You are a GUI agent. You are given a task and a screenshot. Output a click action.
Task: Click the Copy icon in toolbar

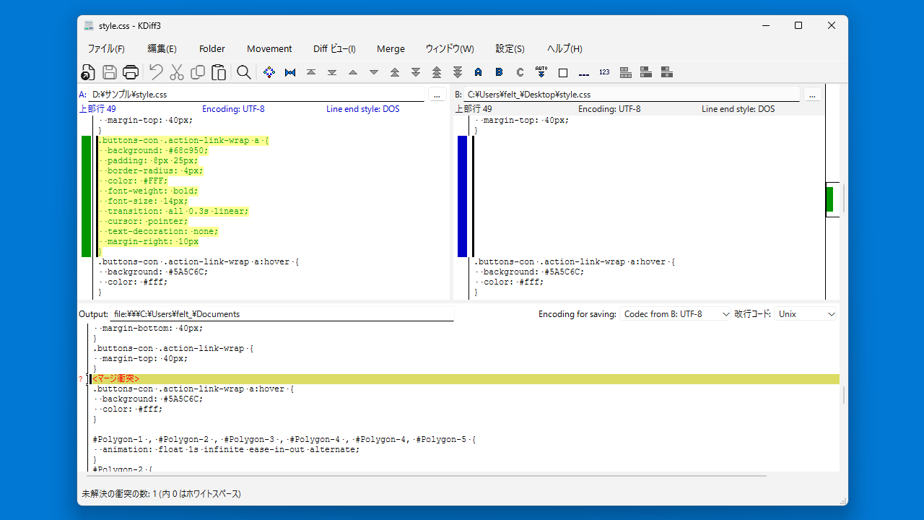click(x=198, y=72)
